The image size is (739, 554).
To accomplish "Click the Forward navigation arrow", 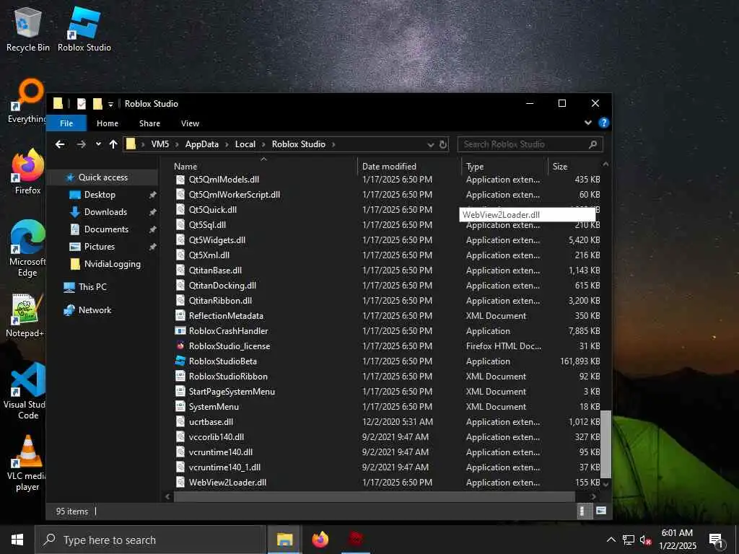I will click(81, 144).
